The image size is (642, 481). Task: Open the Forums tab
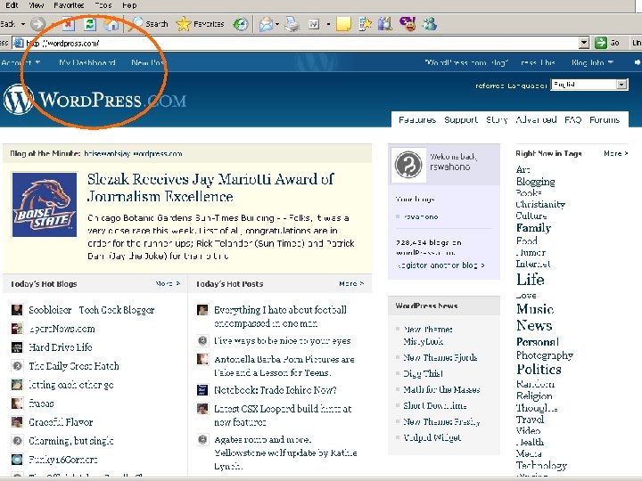tap(605, 120)
